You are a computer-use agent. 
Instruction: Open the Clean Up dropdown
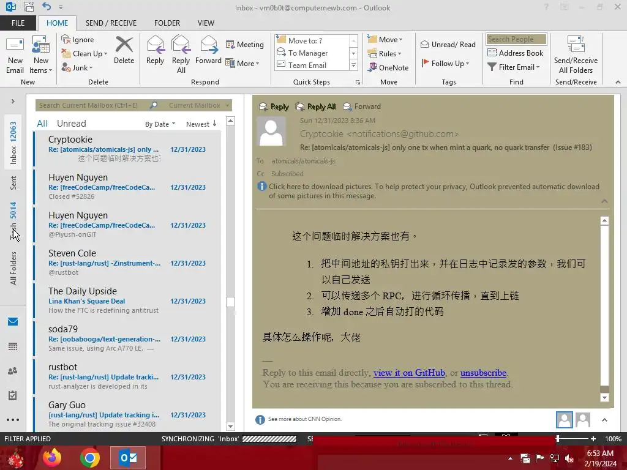coord(84,54)
